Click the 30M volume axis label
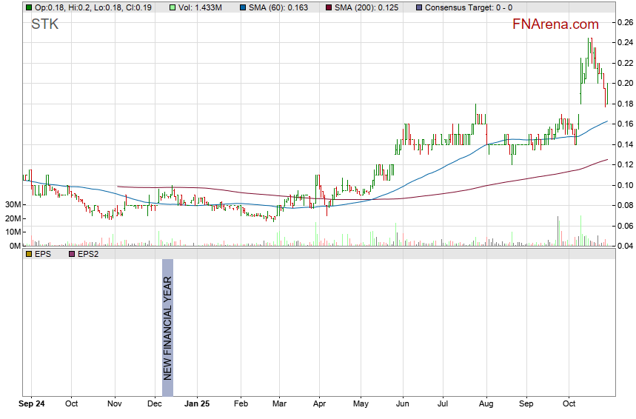The width and height of the screenshot is (636, 419). tap(12, 204)
